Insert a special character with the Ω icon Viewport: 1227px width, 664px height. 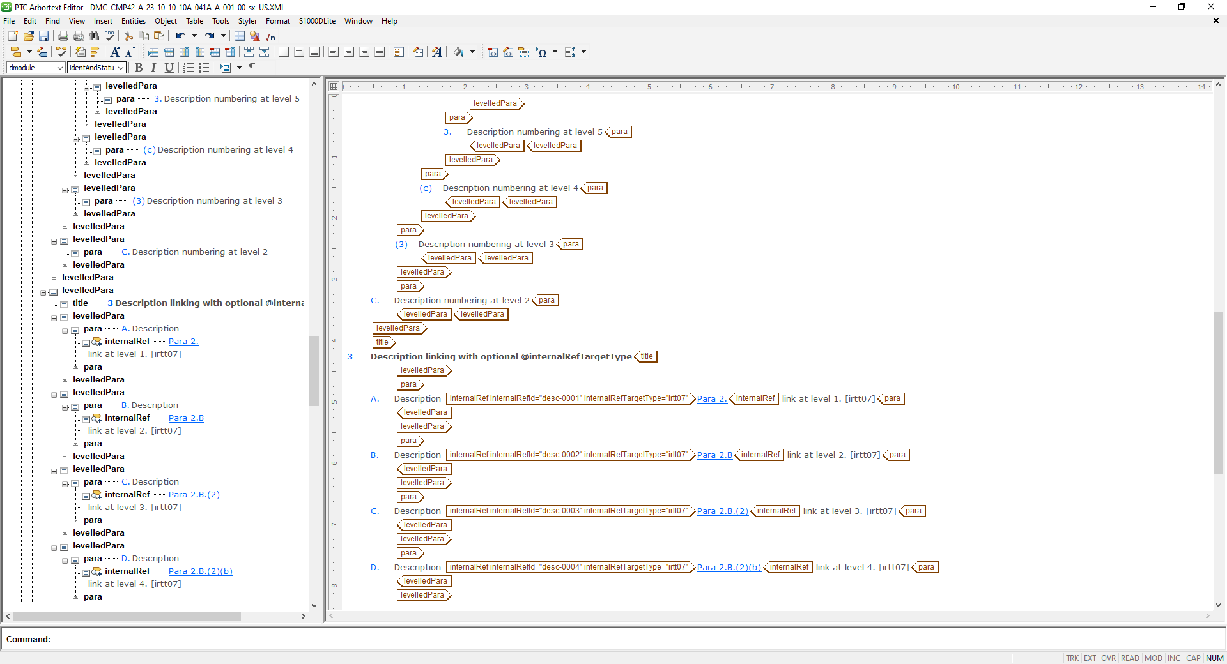click(x=542, y=53)
